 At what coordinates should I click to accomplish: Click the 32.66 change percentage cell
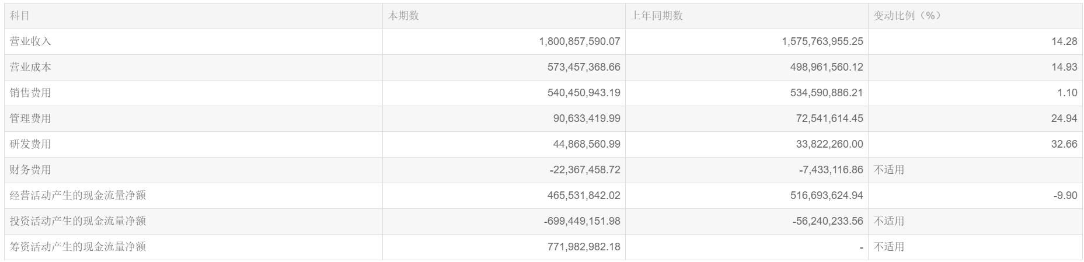[x=1064, y=144]
